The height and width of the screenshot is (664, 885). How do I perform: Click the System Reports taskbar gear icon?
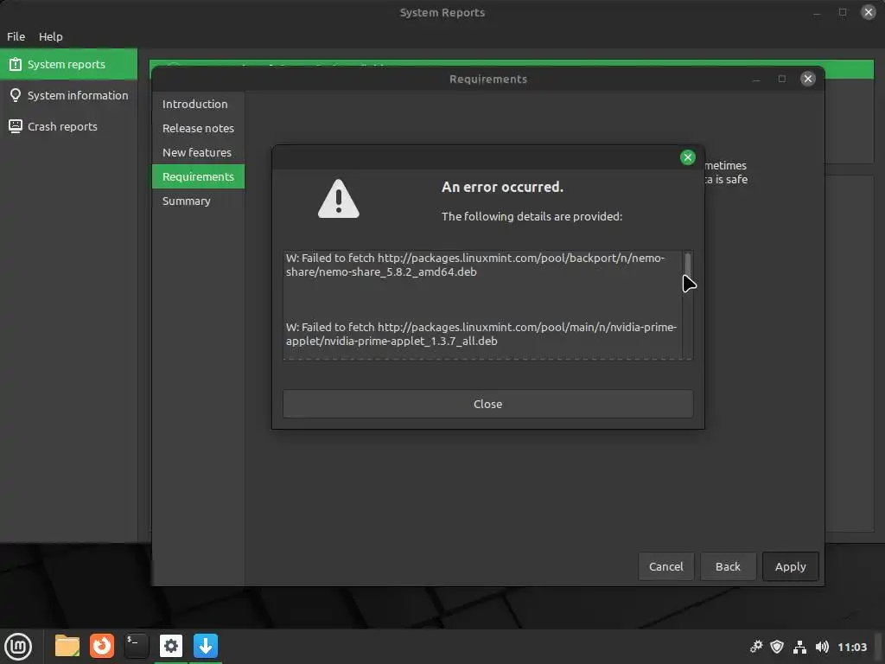[171, 646]
